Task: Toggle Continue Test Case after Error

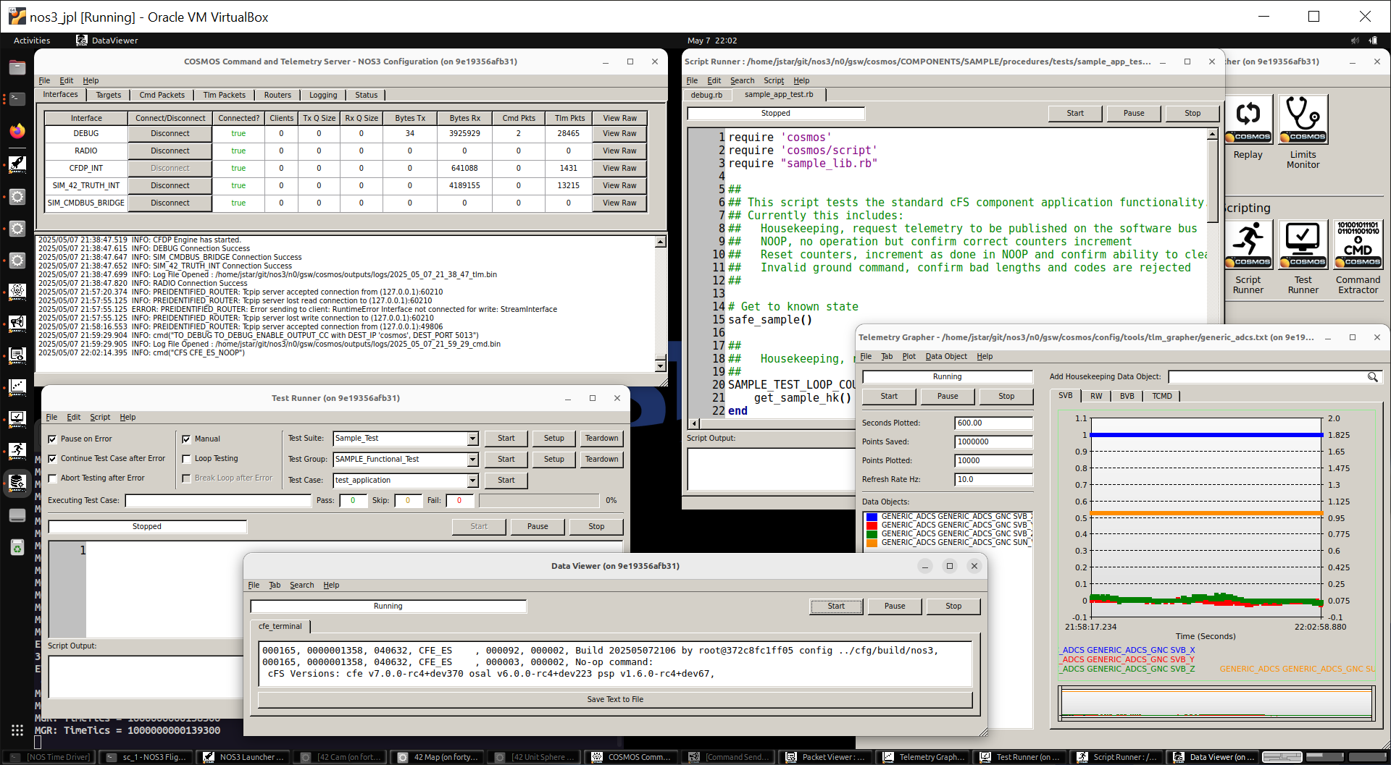Action: click(x=52, y=459)
